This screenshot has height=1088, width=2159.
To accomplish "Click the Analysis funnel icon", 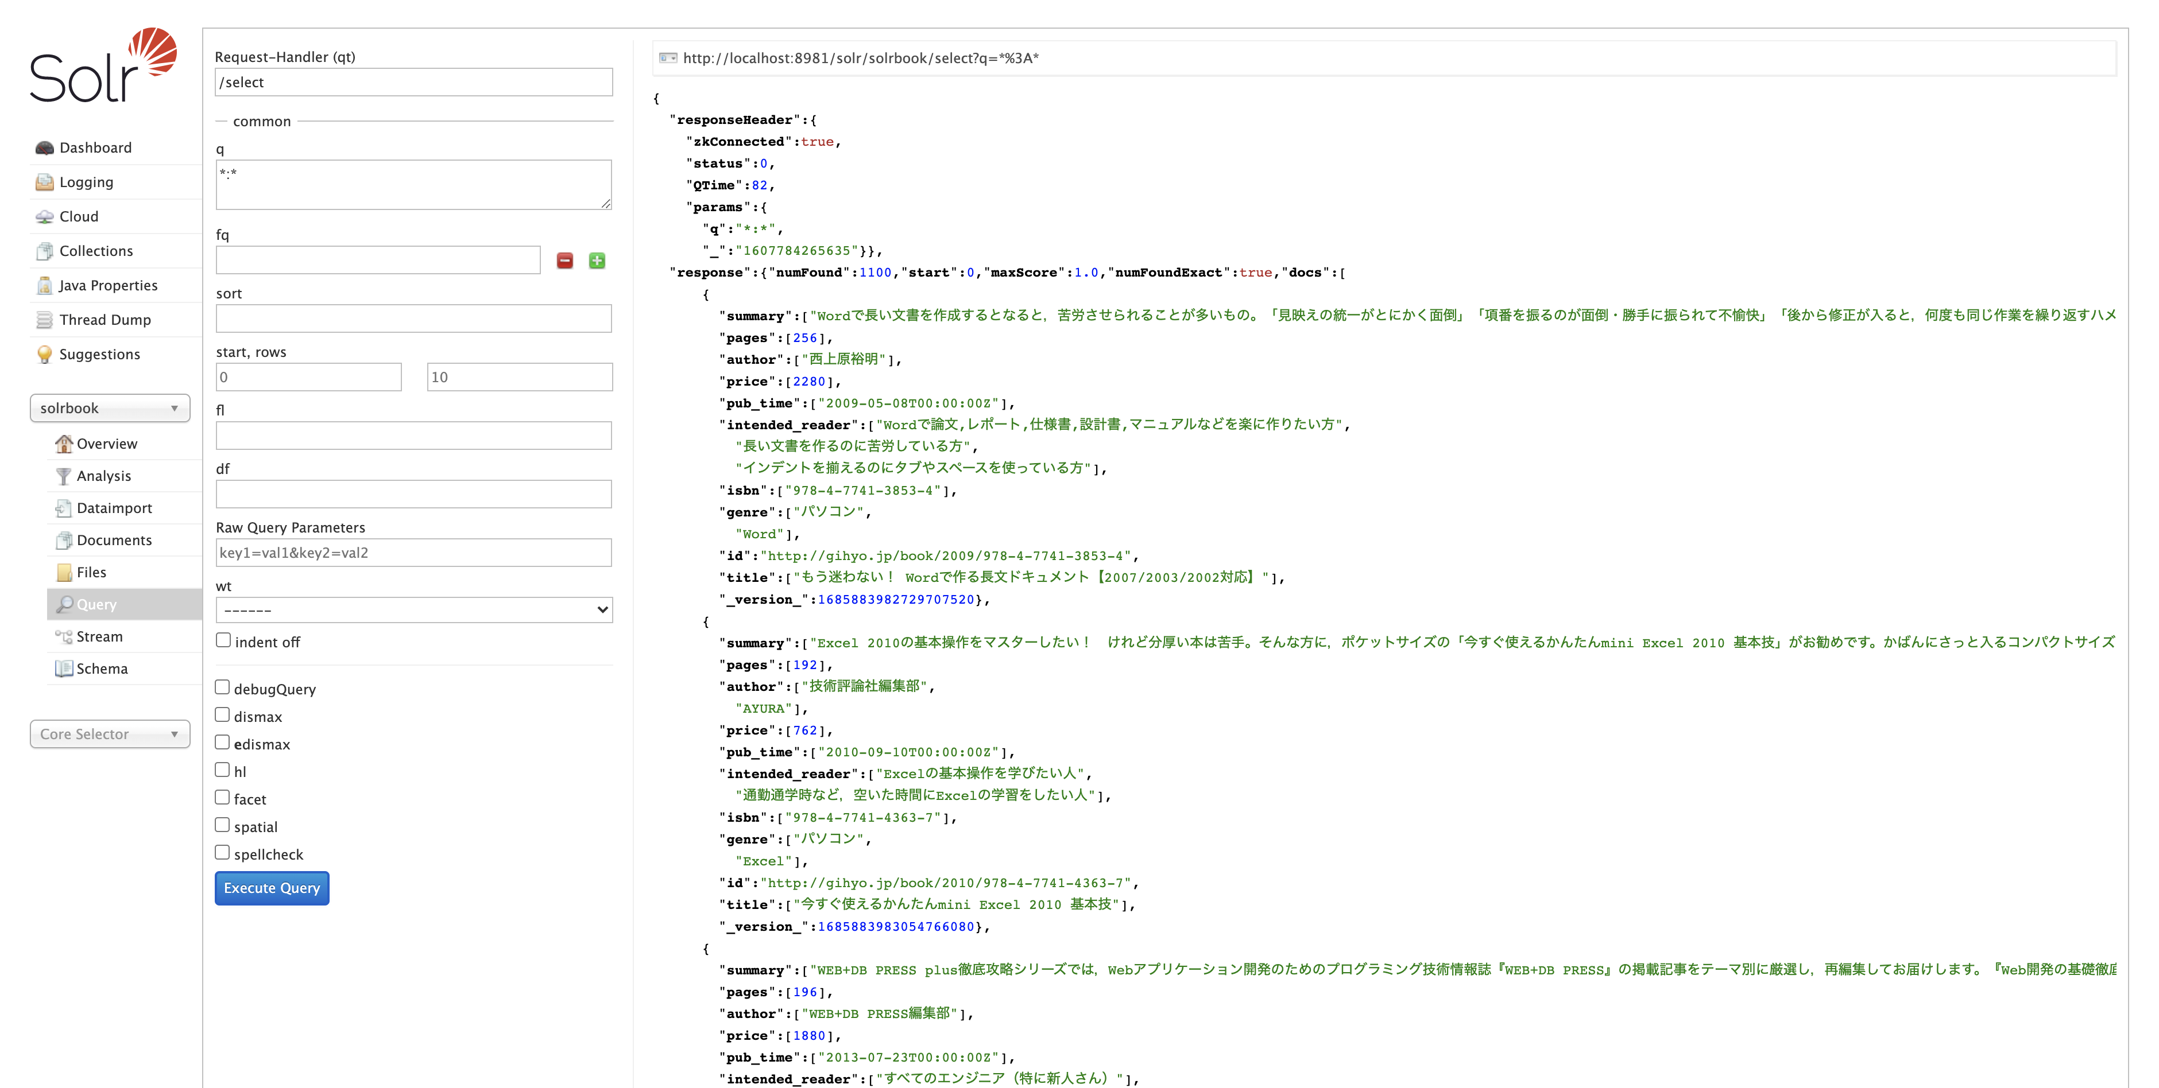I will click(64, 476).
